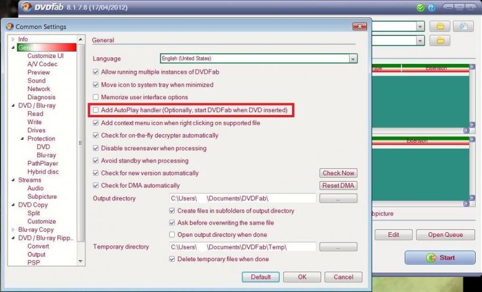Close the Common Settings dialog
482x292 pixels.
359,27
